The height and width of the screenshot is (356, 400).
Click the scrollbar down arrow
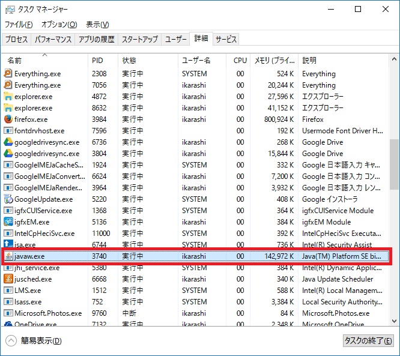click(394, 321)
